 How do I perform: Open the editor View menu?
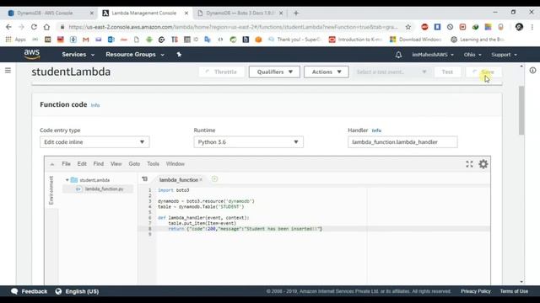(116, 164)
